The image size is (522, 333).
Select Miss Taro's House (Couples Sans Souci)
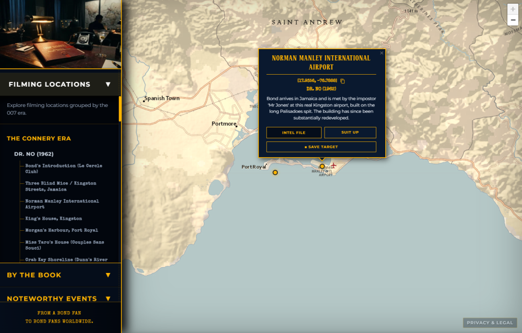pos(65,245)
